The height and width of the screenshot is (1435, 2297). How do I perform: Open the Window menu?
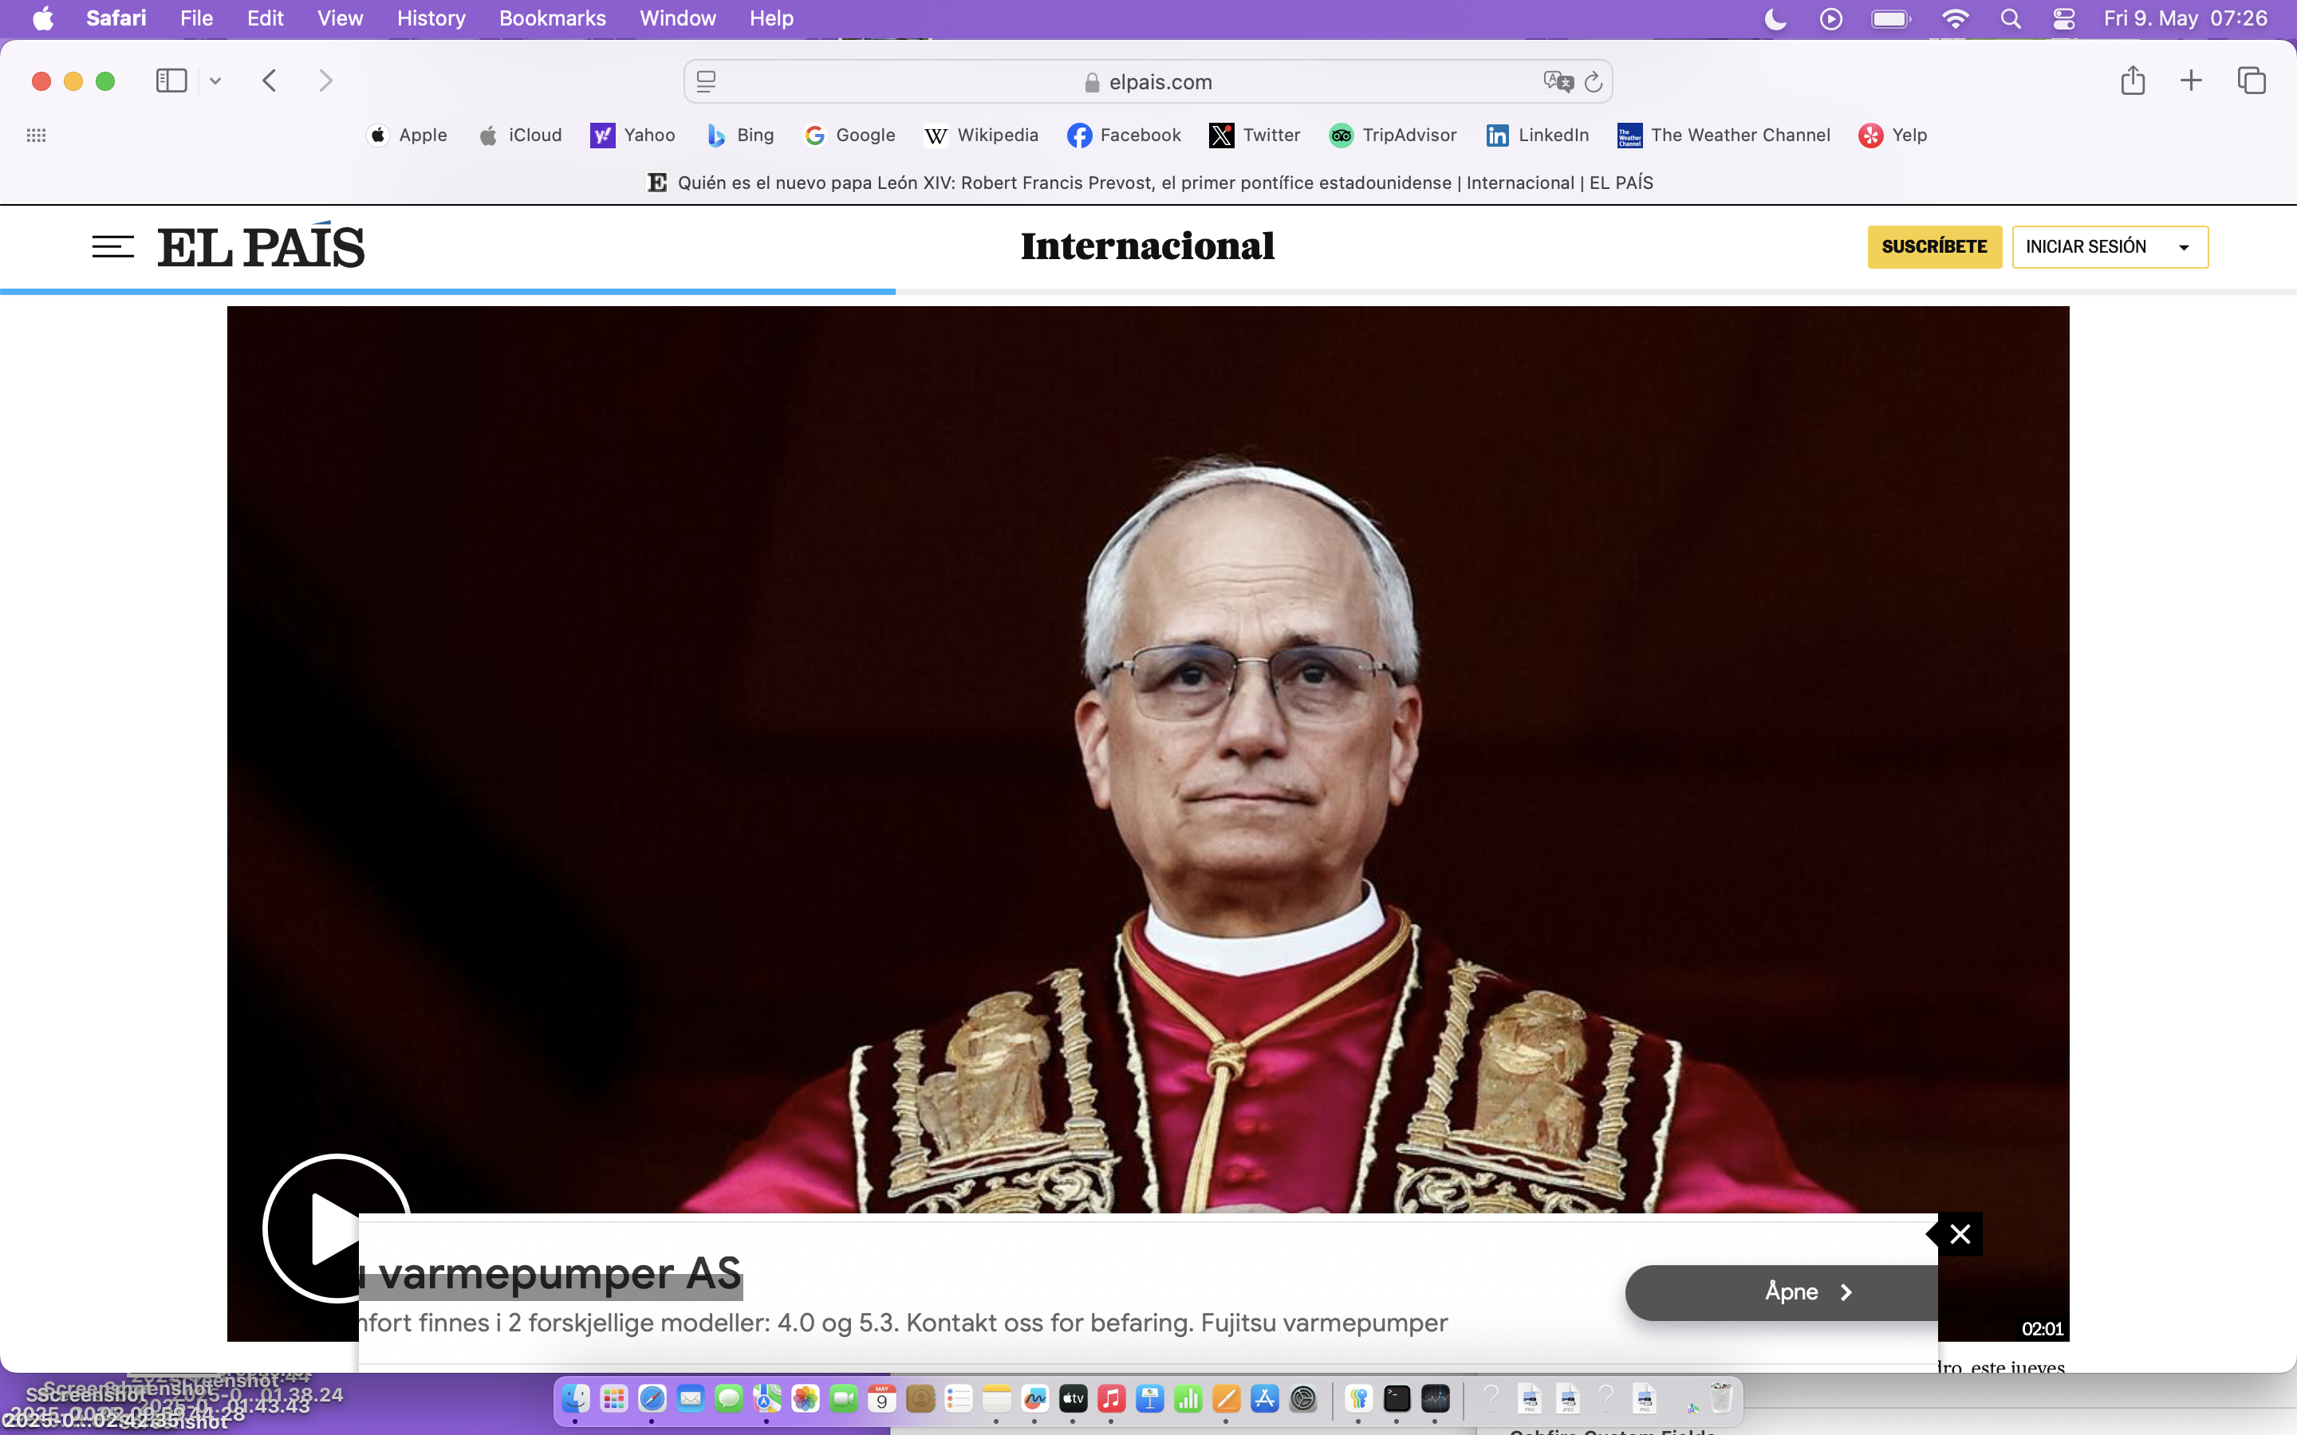point(678,18)
